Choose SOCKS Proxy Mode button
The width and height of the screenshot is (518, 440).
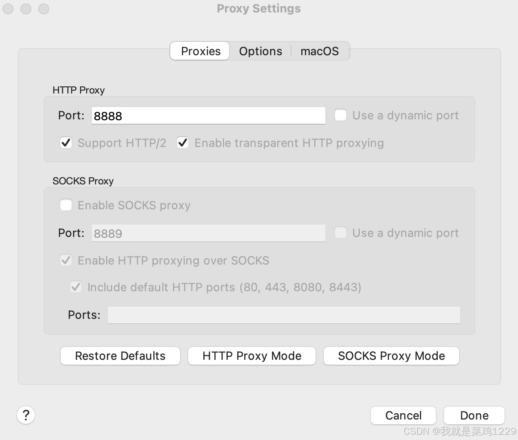391,356
